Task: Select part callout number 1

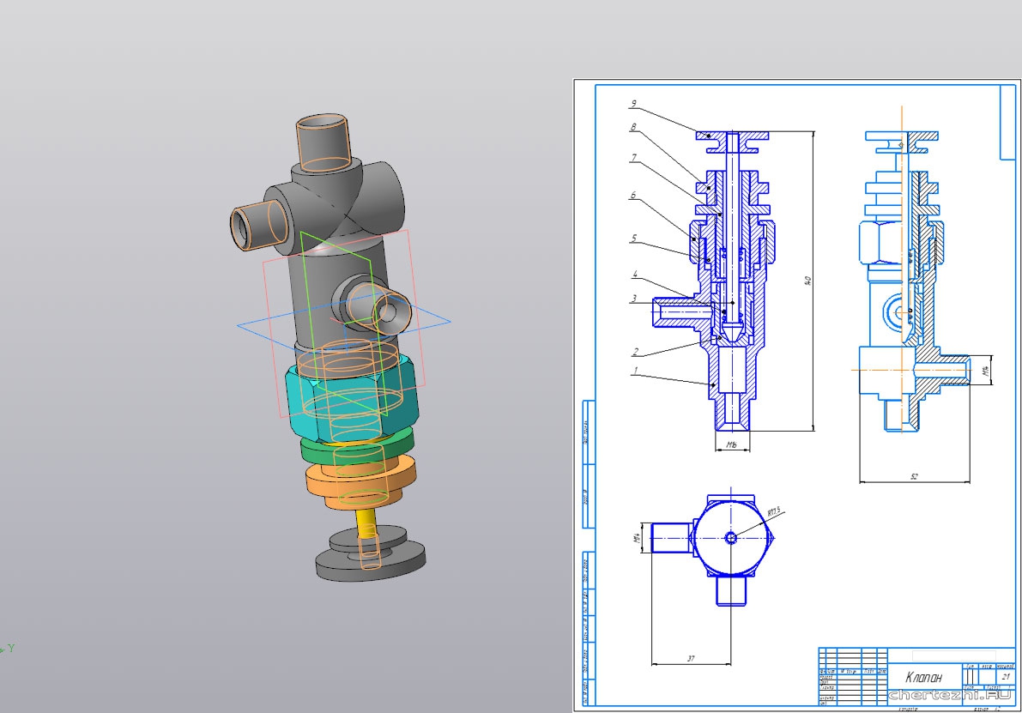Action: point(635,372)
